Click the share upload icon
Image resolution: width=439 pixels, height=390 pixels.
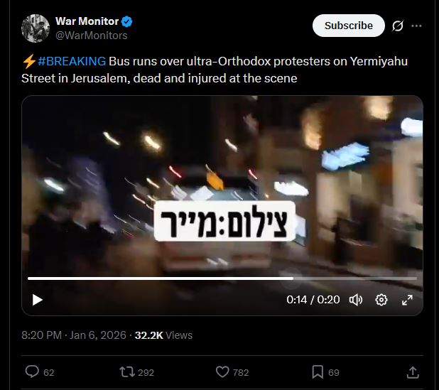pos(413,372)
